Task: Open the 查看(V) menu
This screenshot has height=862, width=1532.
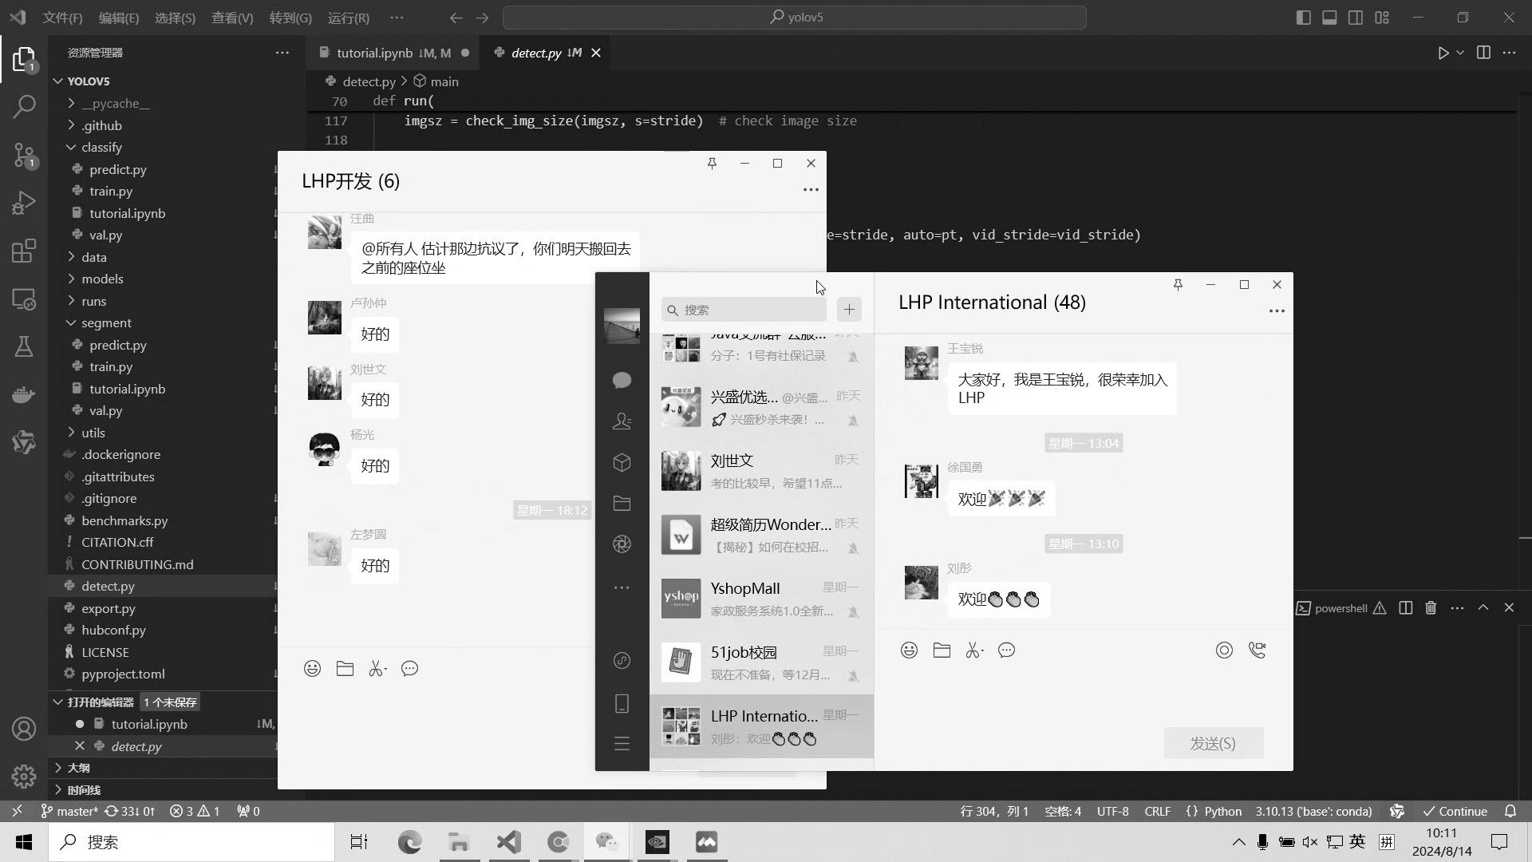Action: (x=232, y=18)
